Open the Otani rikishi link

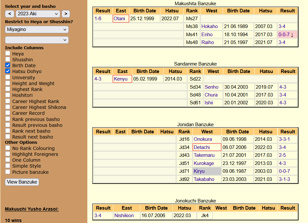(x=119, y=19)
